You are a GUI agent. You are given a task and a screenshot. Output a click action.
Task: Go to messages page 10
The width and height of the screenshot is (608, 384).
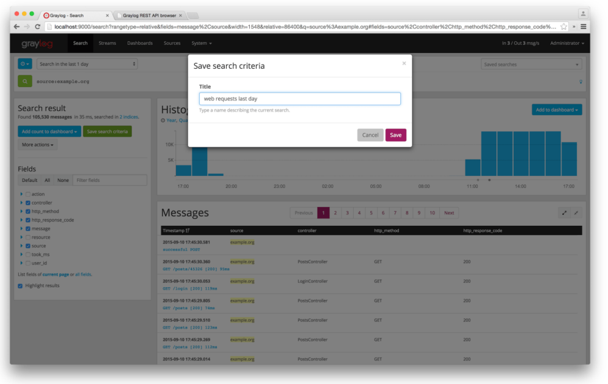coord(432,213)
